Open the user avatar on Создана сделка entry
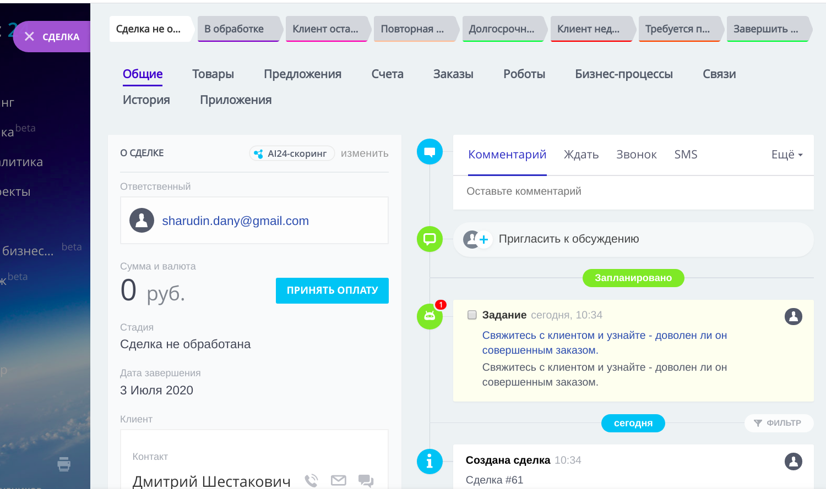Viewport: 826px width, 489px height. pos(794,461)
